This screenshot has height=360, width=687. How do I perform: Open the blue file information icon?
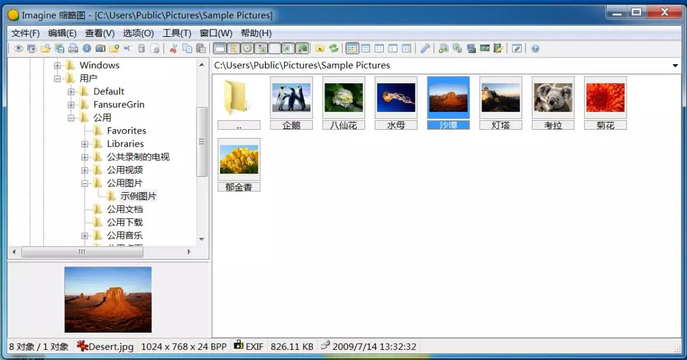click(x=87, y=48)
